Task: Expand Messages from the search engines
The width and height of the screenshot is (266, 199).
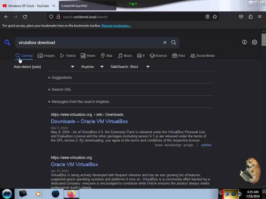Action: click(79, 102)
